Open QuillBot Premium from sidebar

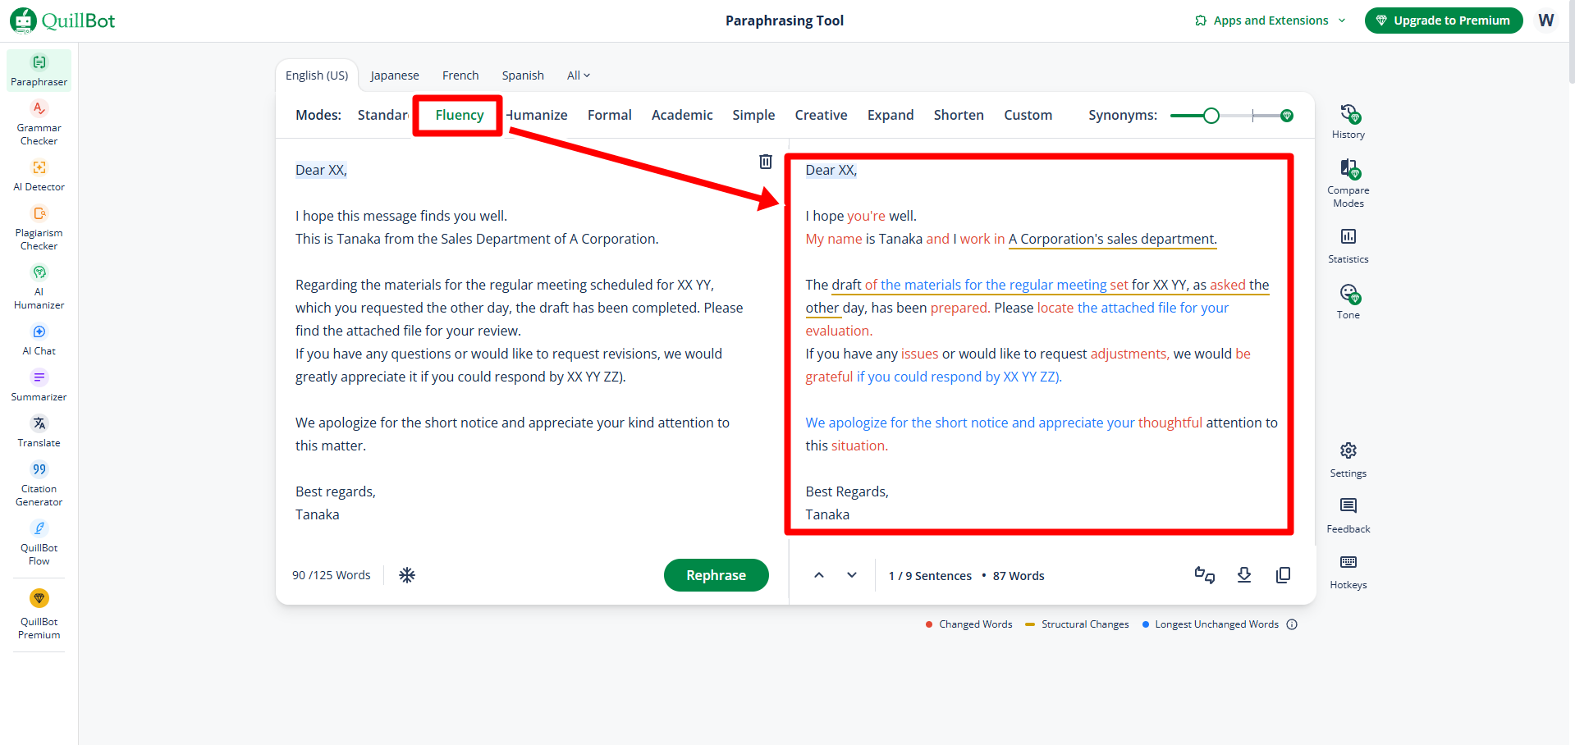tap(39, 614)
